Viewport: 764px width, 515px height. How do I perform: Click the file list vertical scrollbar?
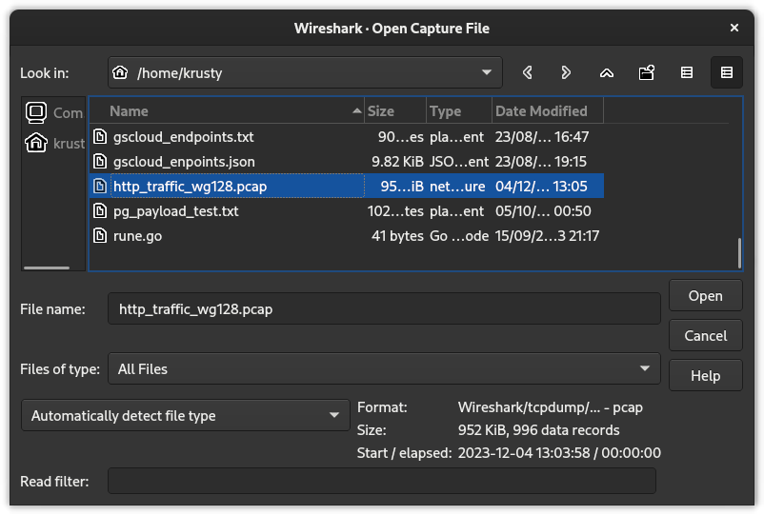tap(738, 252)
